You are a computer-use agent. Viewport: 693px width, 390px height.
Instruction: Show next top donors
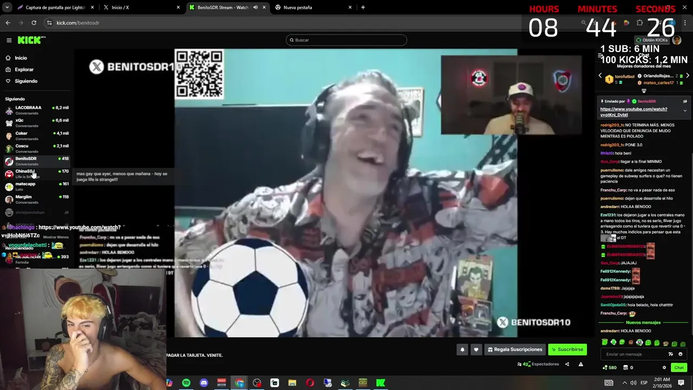[688, 76]
